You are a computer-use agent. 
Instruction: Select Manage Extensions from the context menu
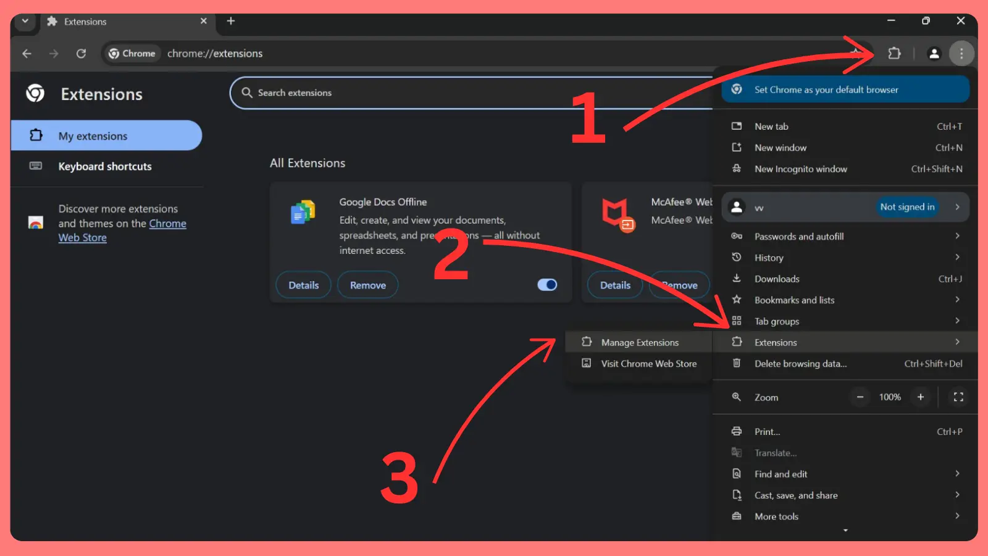(639, 342)
